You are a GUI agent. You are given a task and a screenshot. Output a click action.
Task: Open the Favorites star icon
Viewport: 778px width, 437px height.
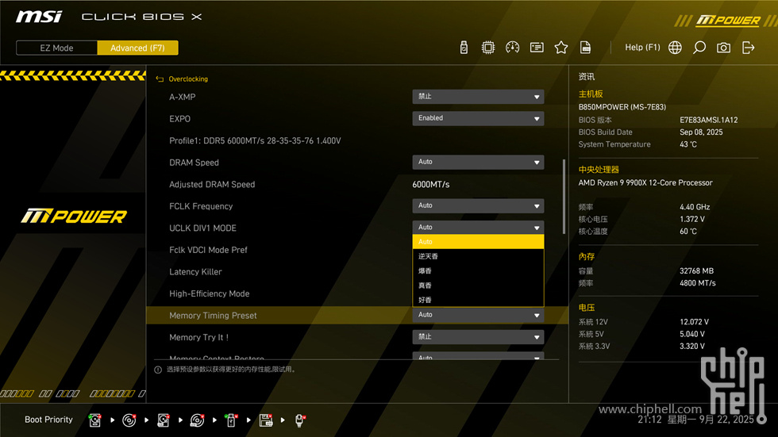click(x=560, y=48)
